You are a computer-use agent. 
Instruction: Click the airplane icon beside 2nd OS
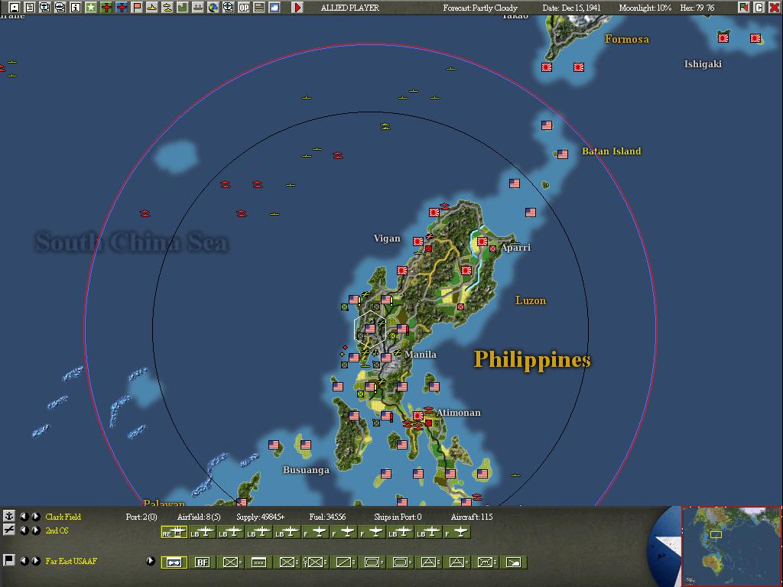tap(9, 530)
